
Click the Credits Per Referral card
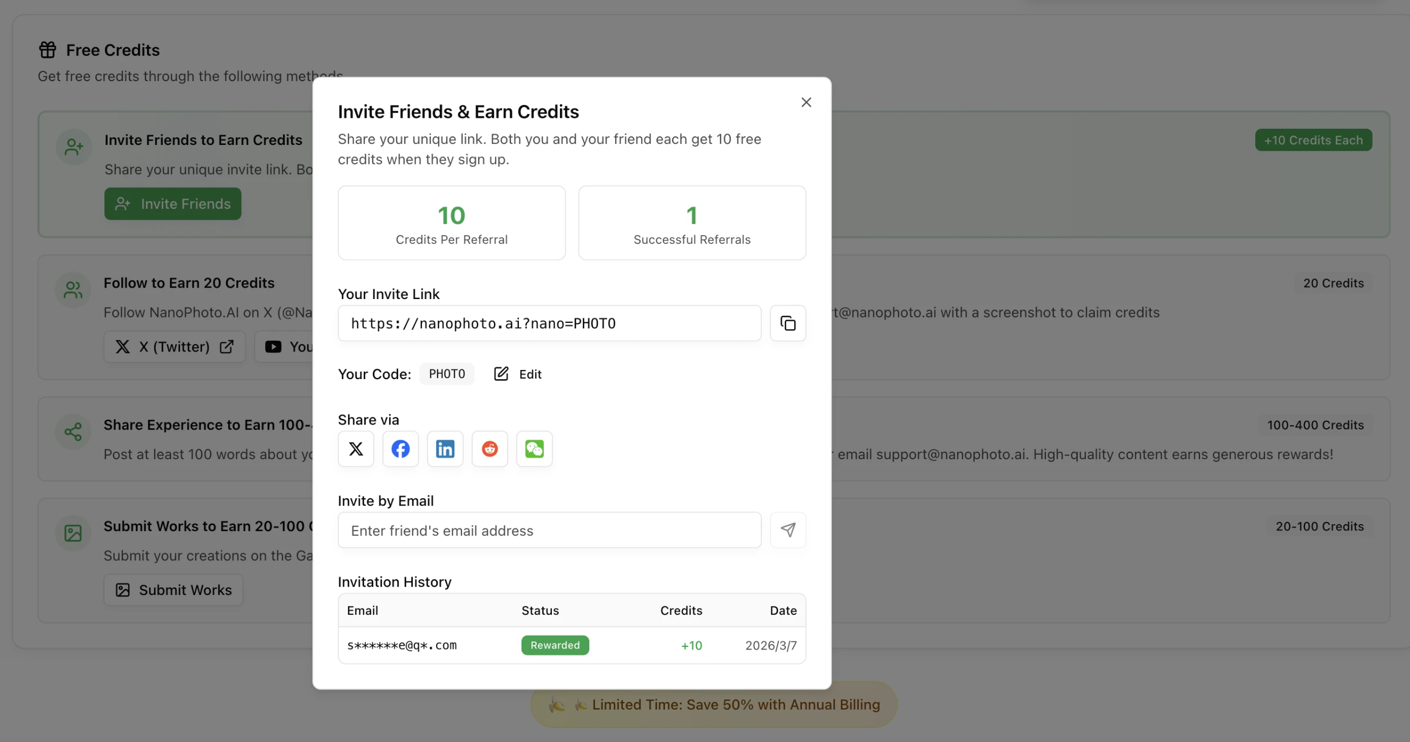coord(451,223)
